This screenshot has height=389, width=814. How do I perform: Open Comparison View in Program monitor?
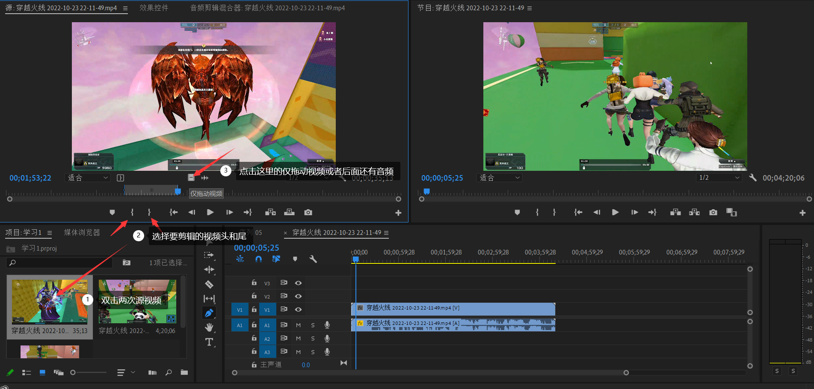tap(731, 212)
